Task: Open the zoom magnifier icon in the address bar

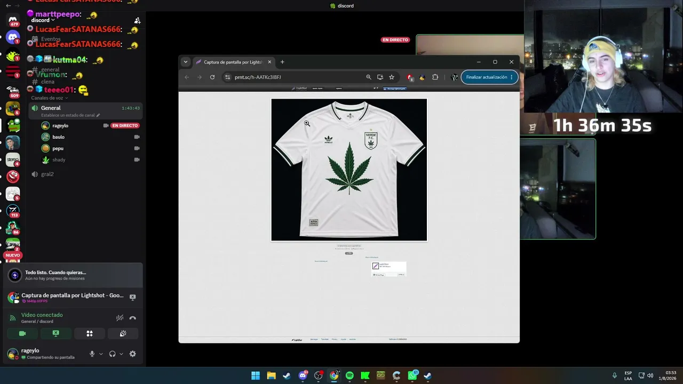Action: coord(369,77)
